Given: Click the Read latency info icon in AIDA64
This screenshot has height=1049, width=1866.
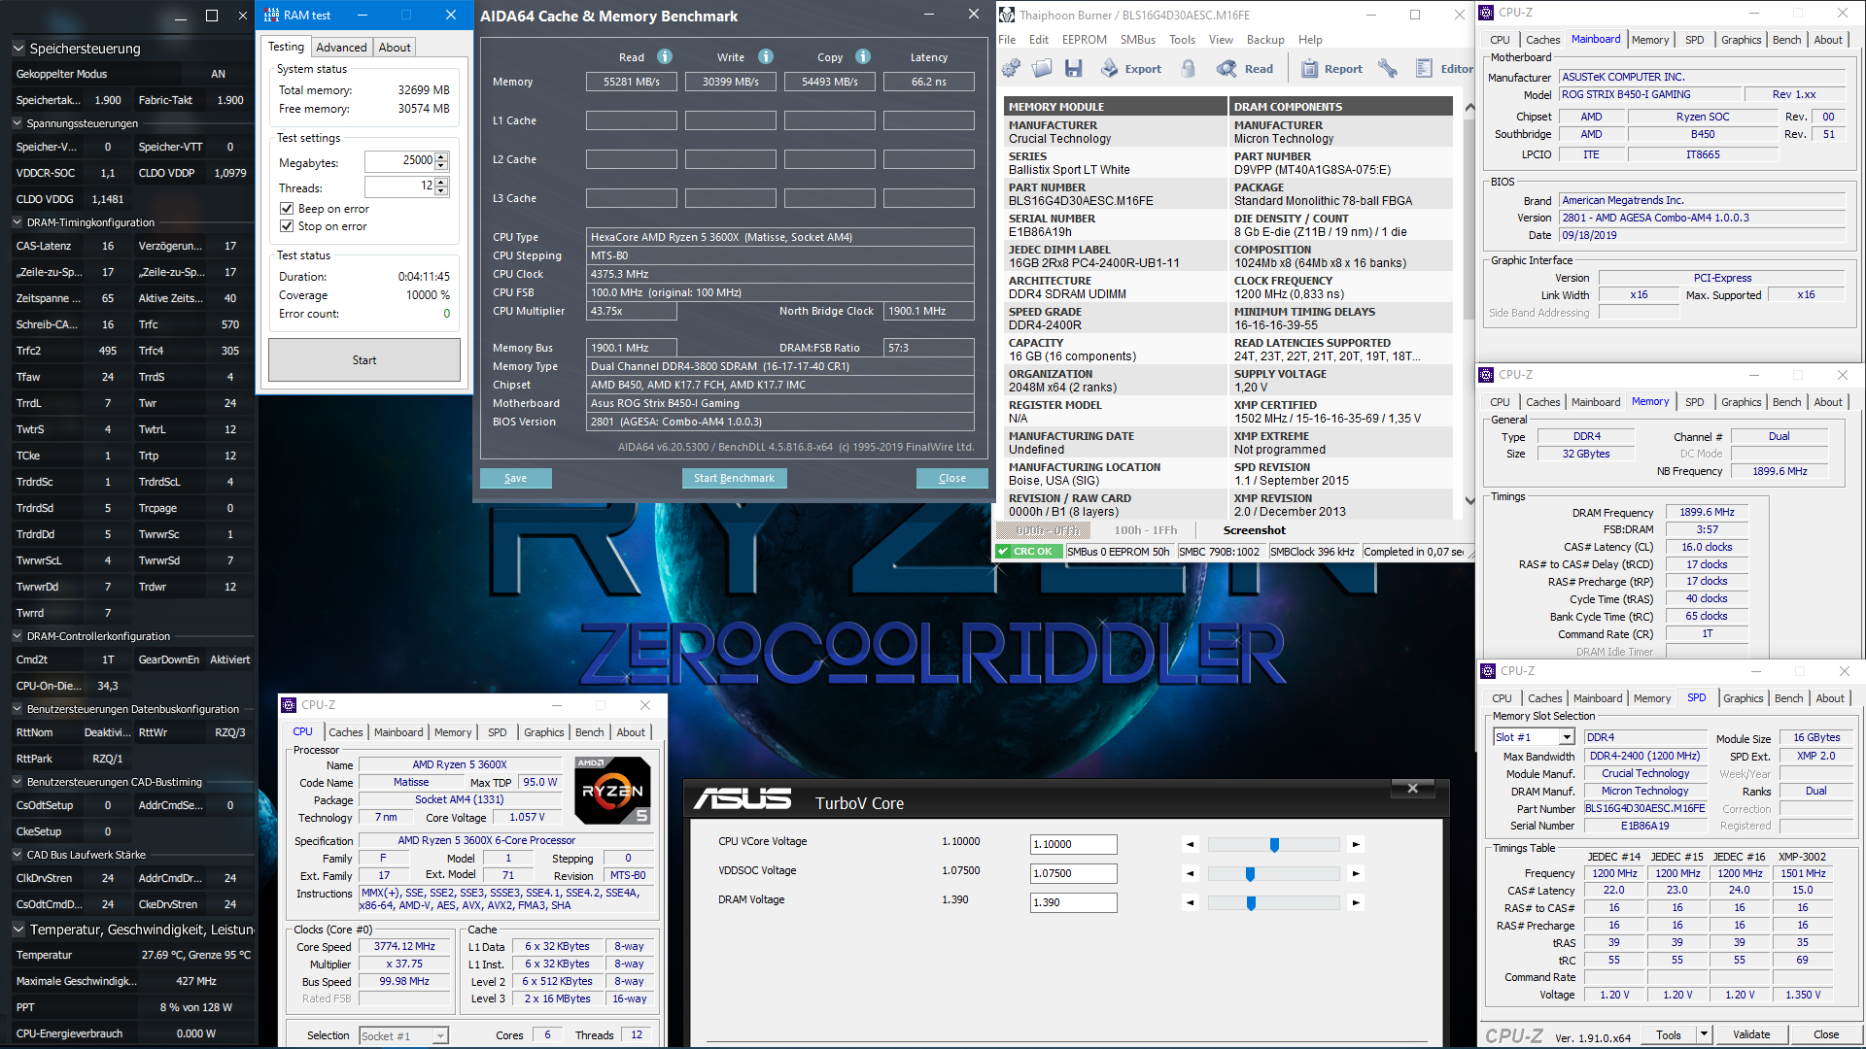Looking at the screenshot, I should pyautogui.click(x=665, y=57).
